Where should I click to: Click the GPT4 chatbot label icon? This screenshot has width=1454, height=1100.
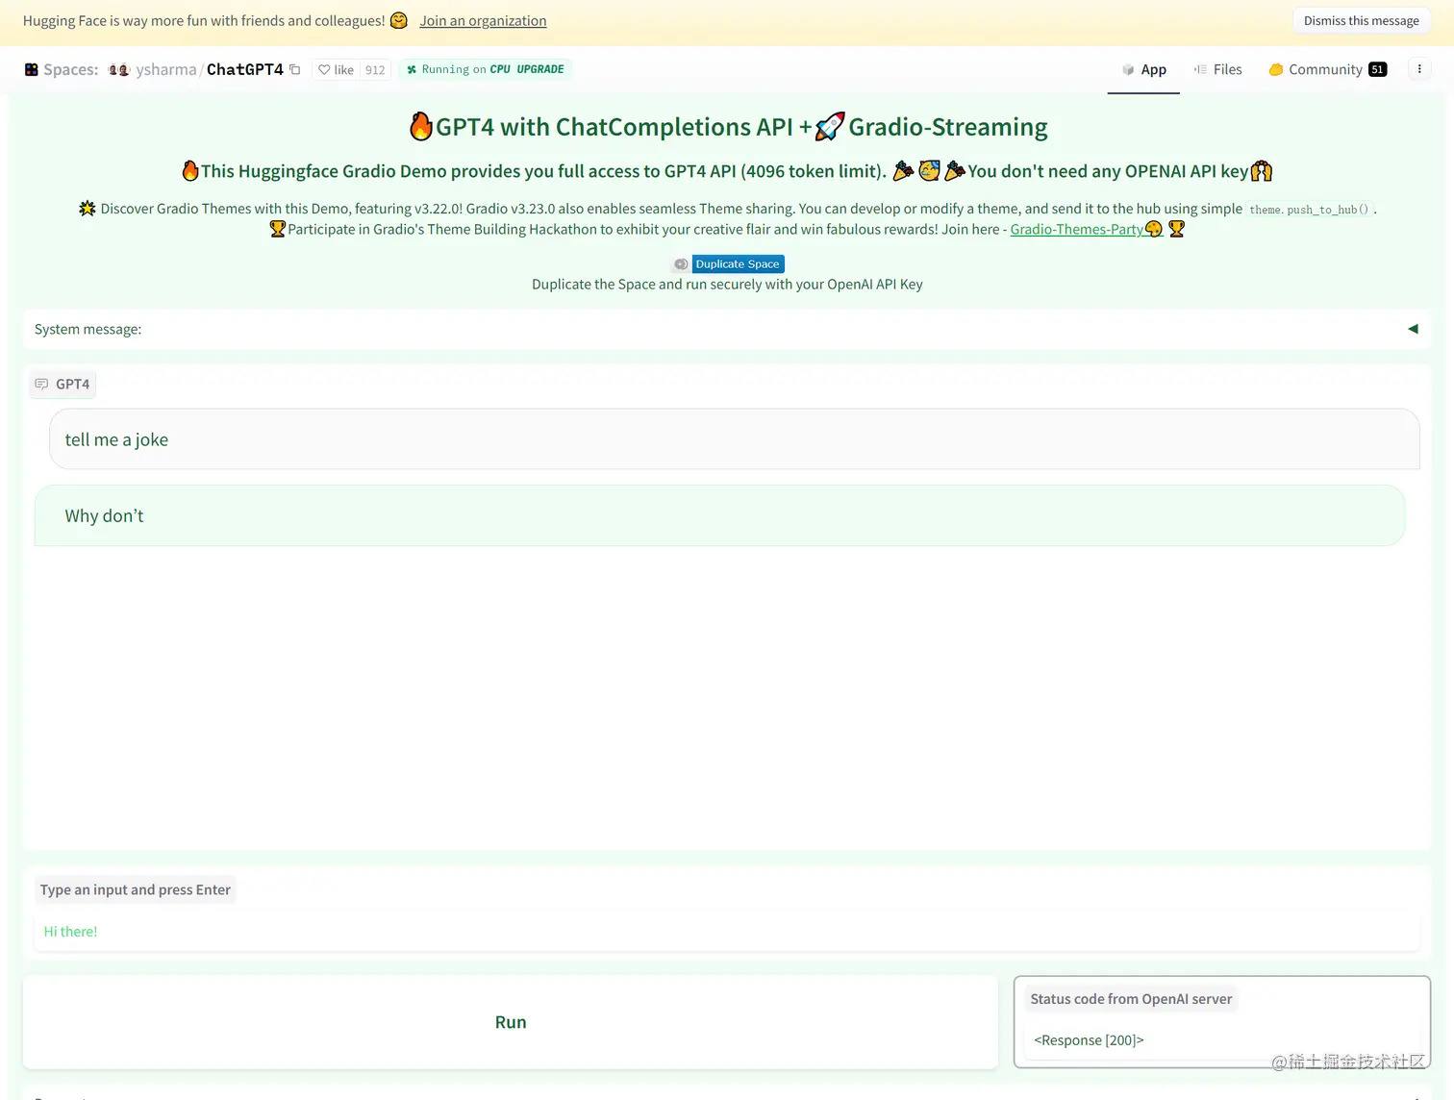[41, 384]
